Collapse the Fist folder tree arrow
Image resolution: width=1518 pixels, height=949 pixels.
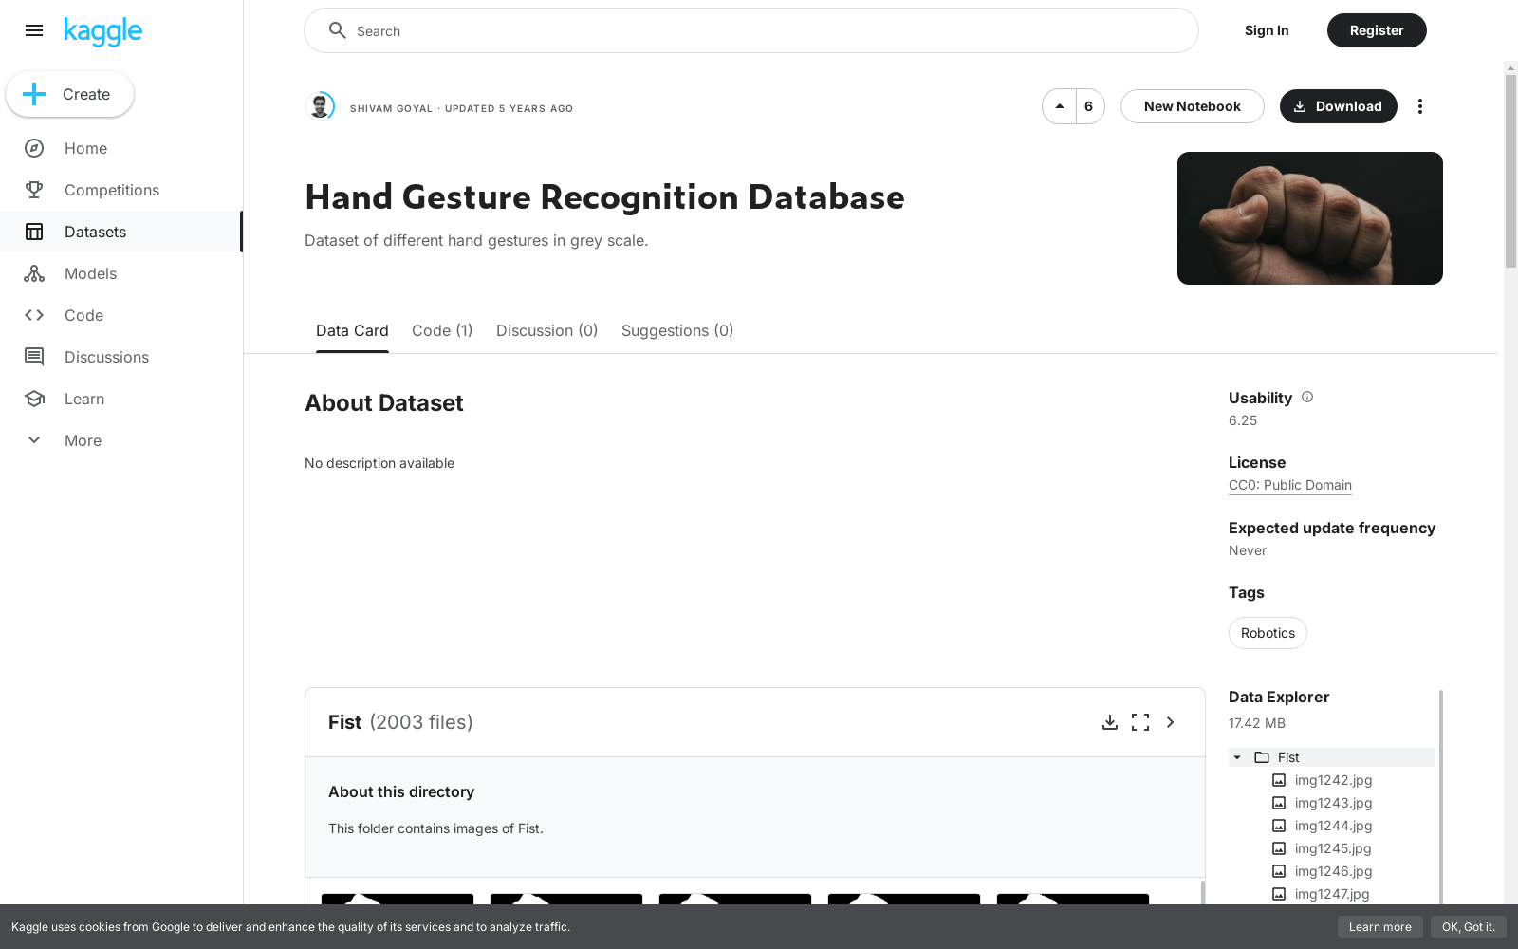pos(1237,757)
